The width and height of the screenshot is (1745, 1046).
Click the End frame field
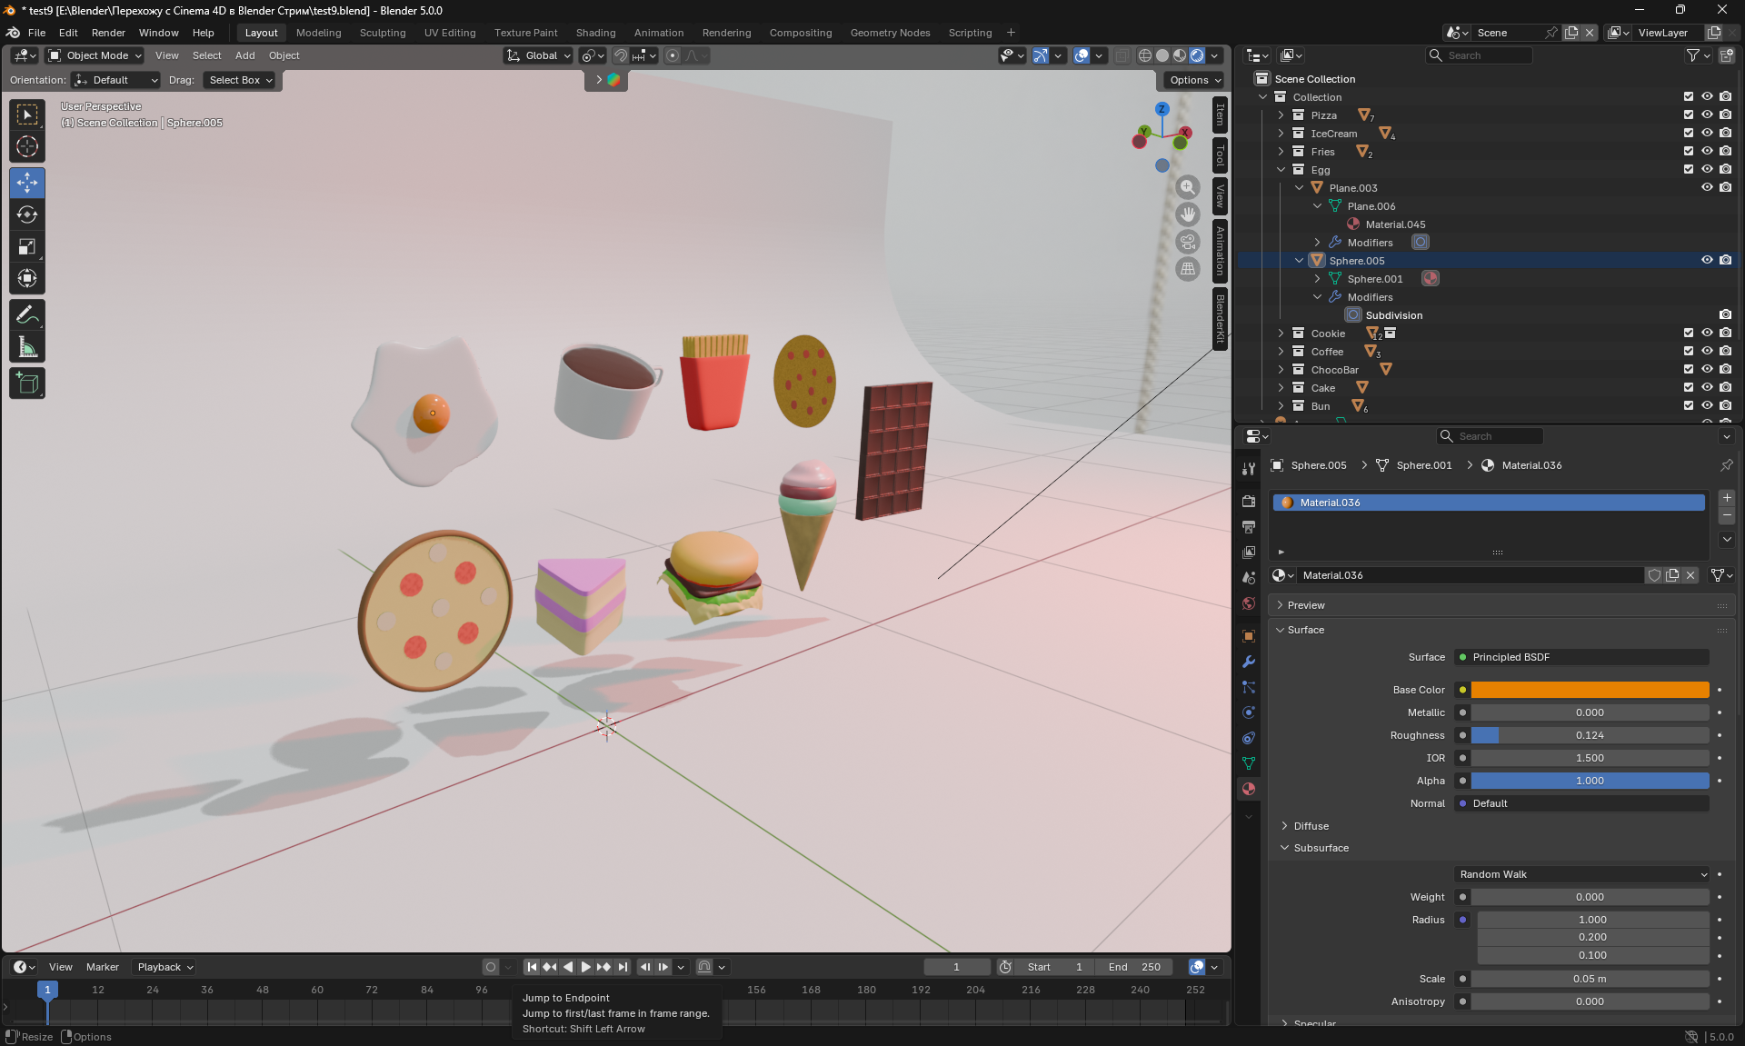point(1134,967)
